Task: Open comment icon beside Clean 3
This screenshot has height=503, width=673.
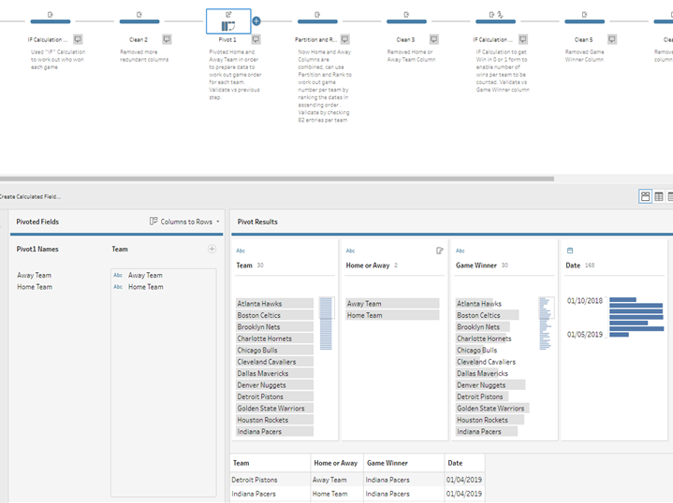Action: point(434,39)
